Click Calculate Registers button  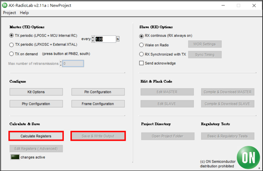click(x=36, y=136)
